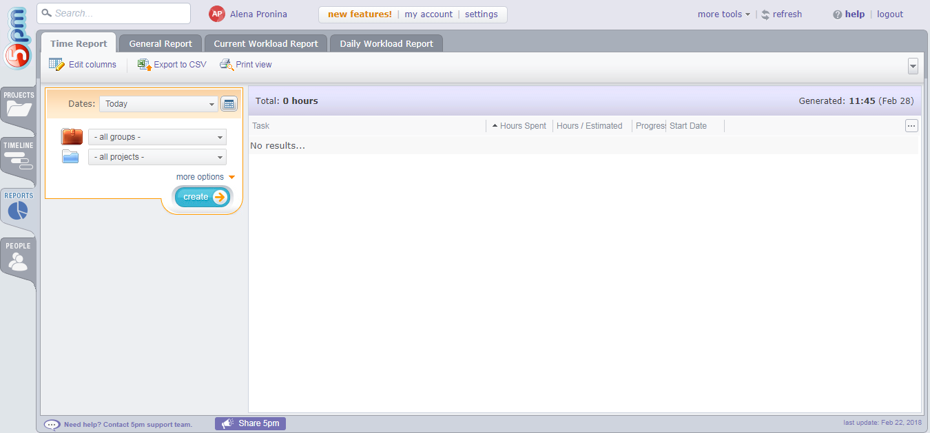Open the calendar date picker icon
The width and height of the screenshot is (930, 433).
(229, 104)
